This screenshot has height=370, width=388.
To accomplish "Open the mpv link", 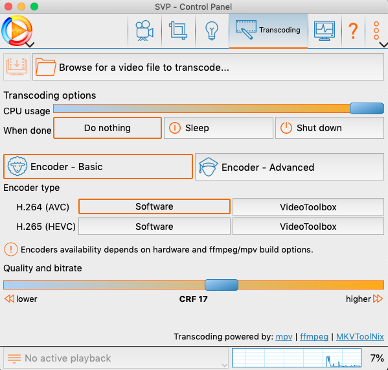I will click(x=284, y=336).
